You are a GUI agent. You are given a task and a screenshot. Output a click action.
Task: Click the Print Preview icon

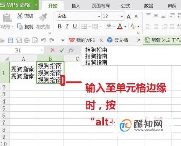tap(35, 41)
